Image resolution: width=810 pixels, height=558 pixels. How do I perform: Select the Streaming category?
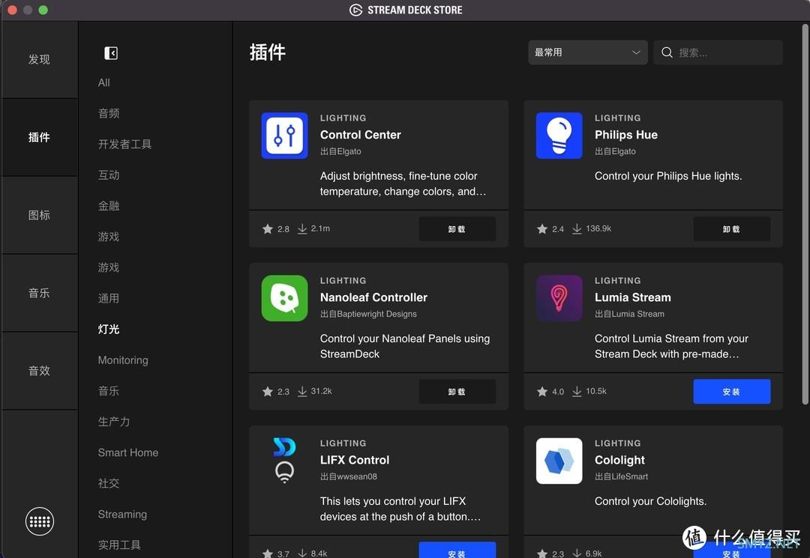(122, 514)
